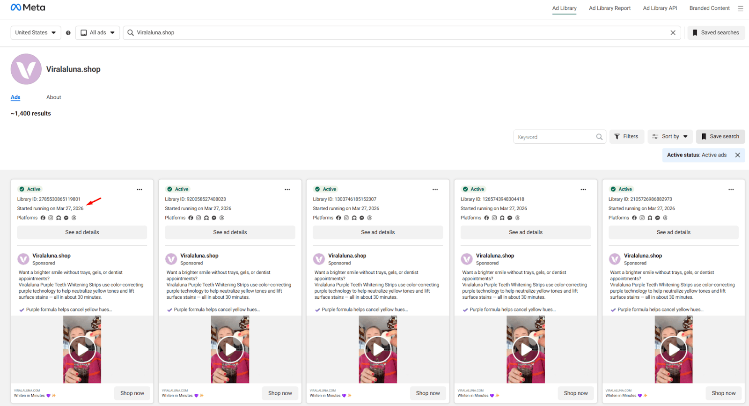Switch to the Ad Library tab
749x406 pixels.
564,8
